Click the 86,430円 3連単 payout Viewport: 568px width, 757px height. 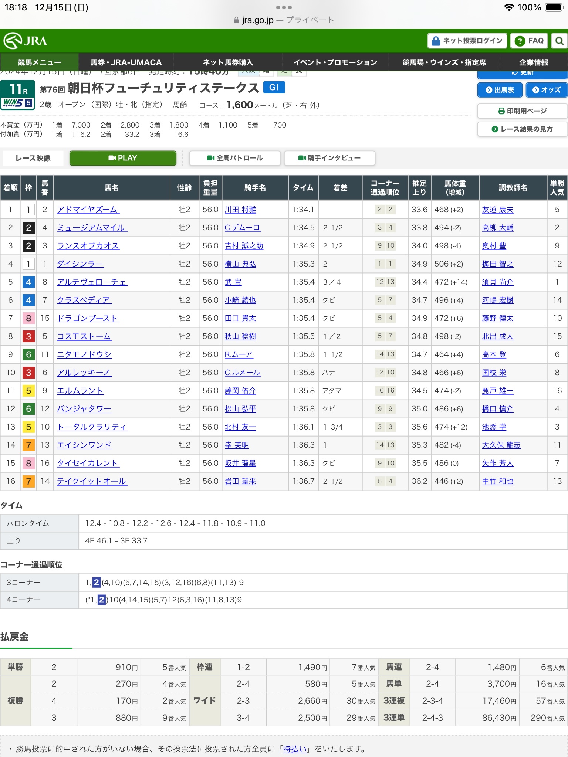(x=499, y=718)
